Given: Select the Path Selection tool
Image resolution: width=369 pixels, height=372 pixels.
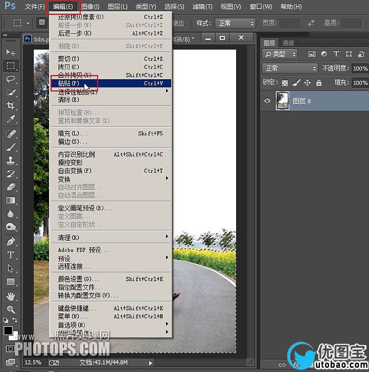Looking at the screenshot, I should tap(11, 268).
